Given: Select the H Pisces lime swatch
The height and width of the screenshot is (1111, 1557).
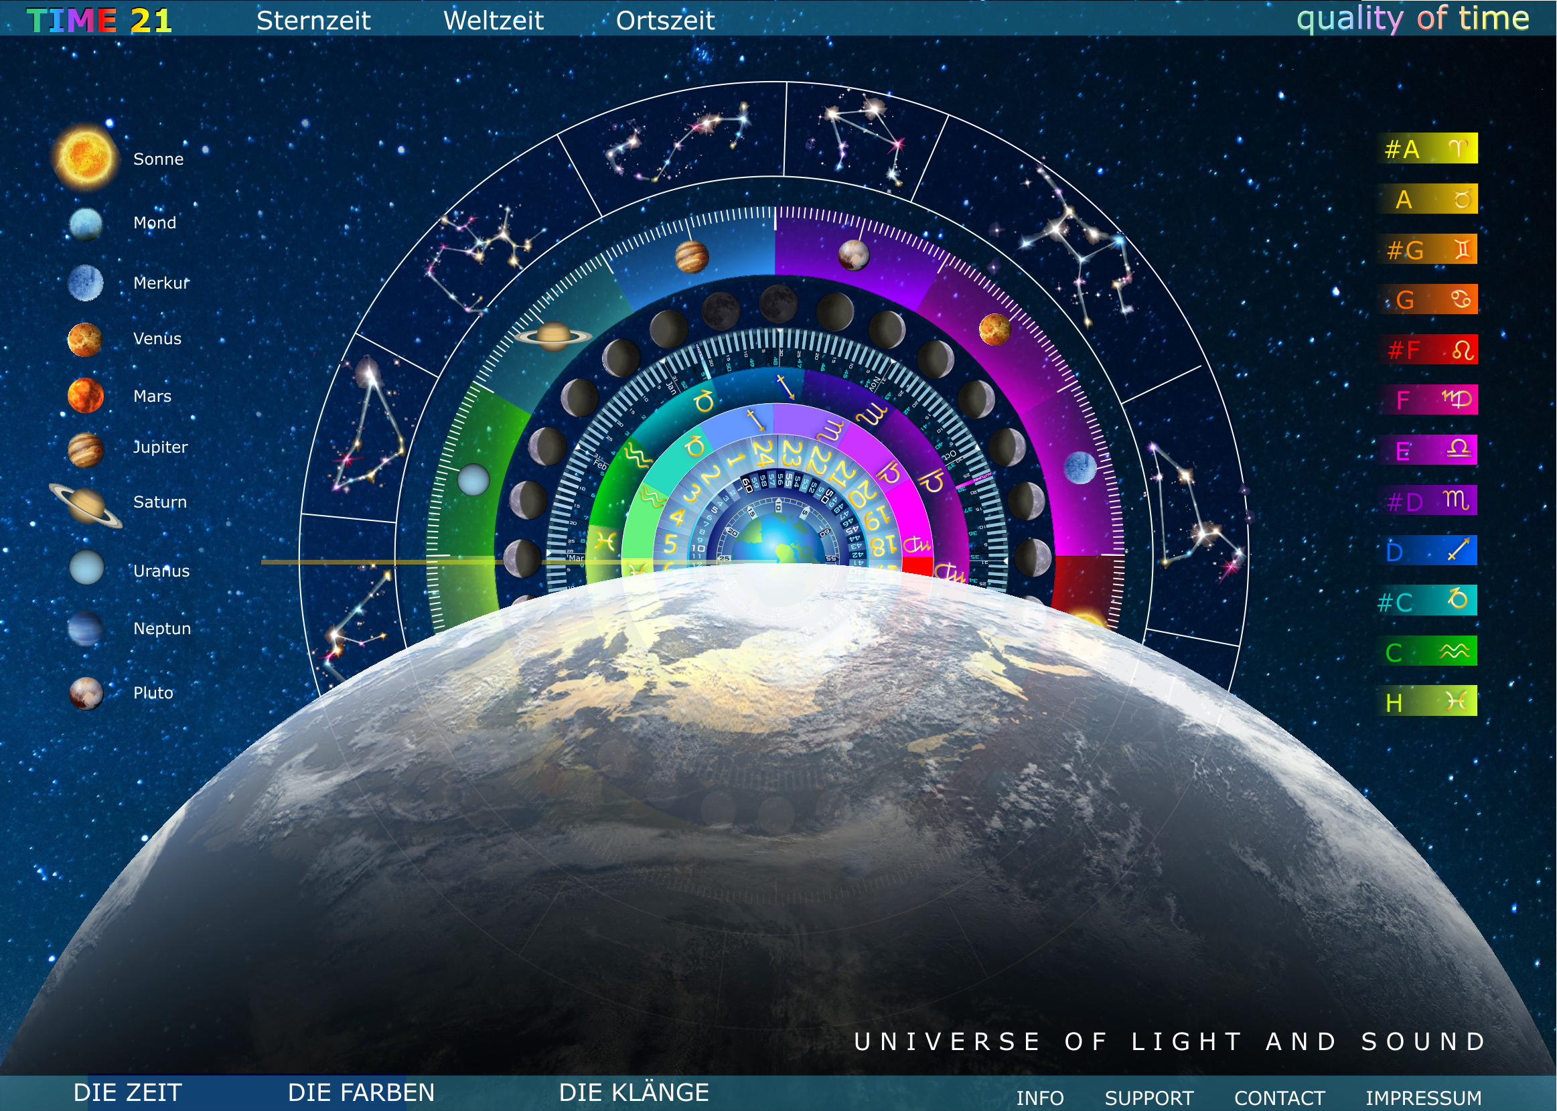Looking at the screenshot, I should pos(1427,701).
